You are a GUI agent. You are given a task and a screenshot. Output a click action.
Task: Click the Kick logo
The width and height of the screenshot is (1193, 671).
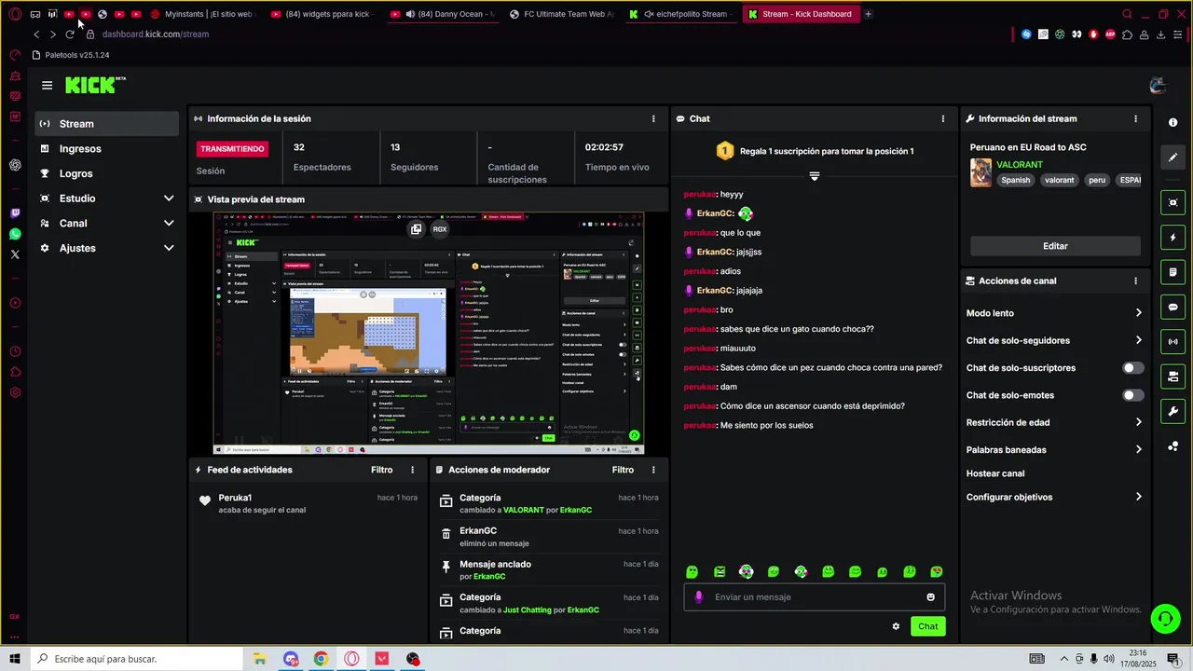click(95, 85)
